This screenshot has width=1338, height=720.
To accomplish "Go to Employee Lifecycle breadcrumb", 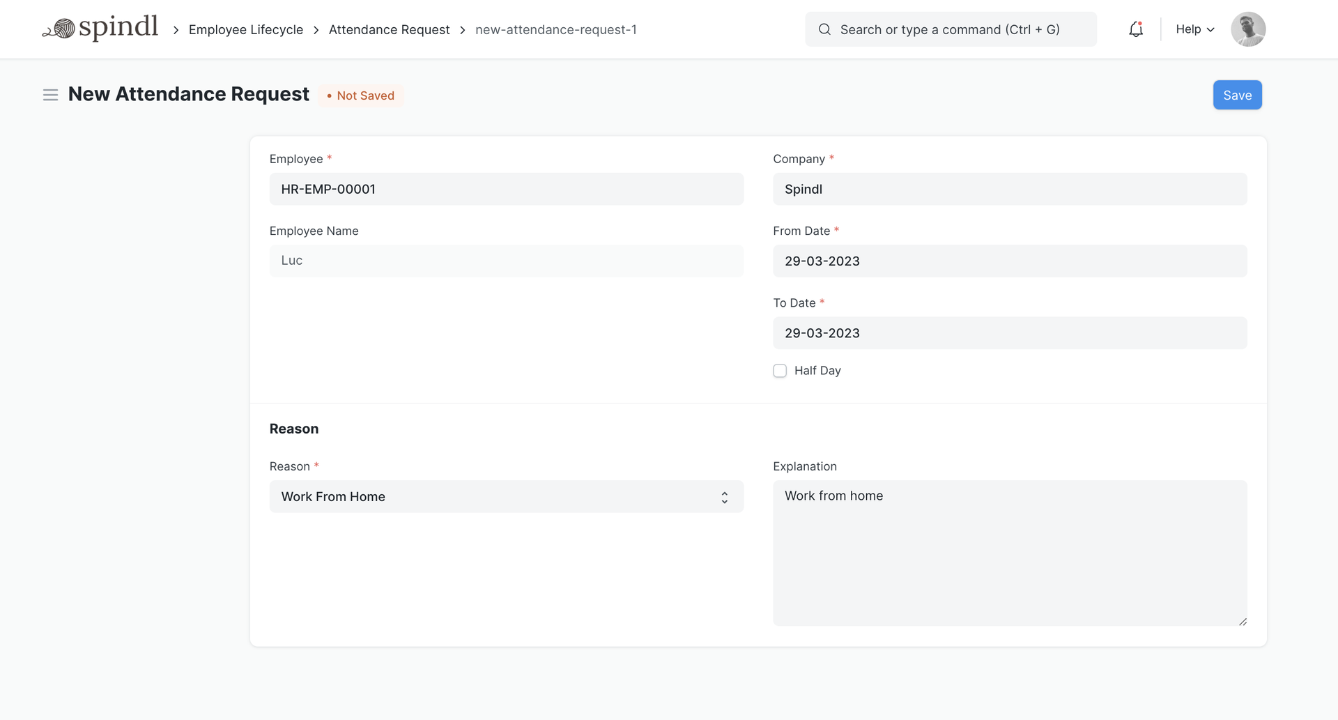I will pyautogui.click(x=245, y=30).
